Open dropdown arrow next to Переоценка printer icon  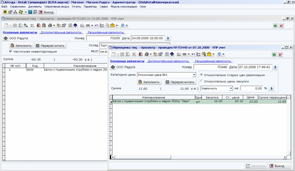pos(151,54)
